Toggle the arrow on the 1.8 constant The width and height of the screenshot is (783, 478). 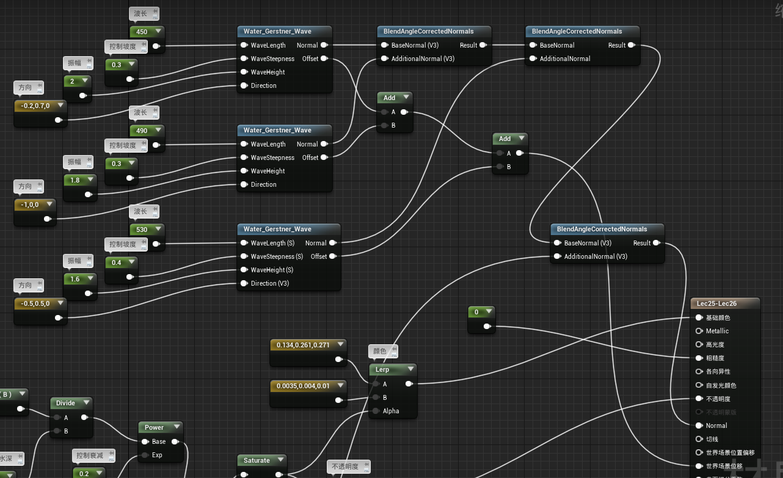point(90,180)
